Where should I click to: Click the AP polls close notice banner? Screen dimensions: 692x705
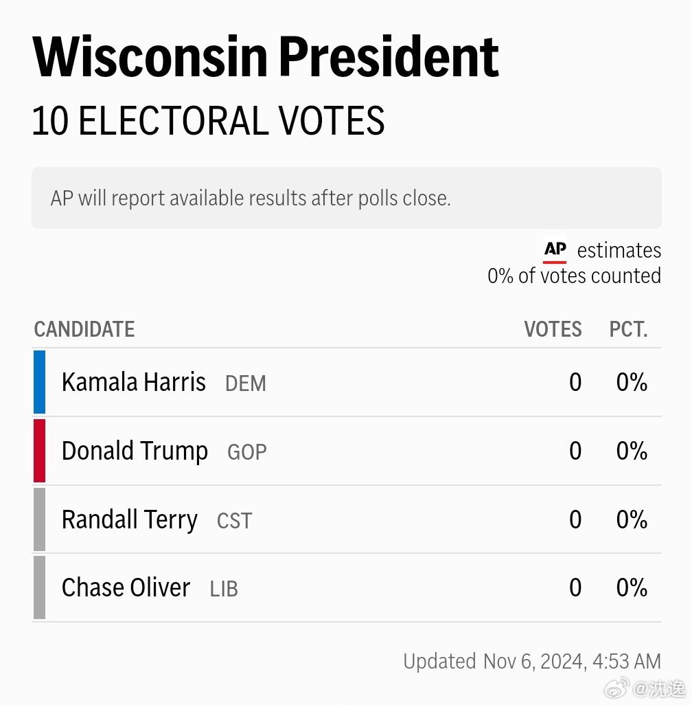[347, 198]
